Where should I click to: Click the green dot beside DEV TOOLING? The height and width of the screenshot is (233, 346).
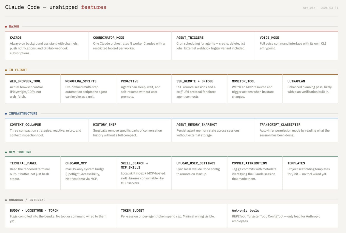coord(6,152)
